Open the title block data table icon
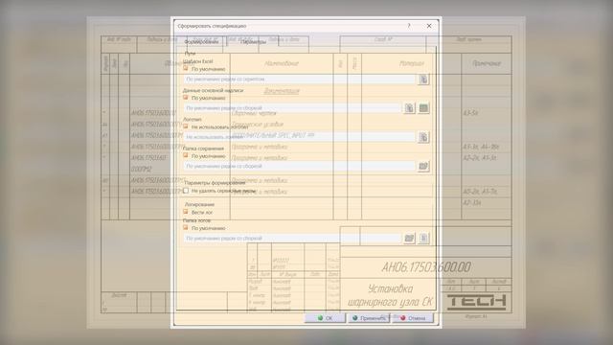The width and height of the screenshot is (613, 345). 423,108
